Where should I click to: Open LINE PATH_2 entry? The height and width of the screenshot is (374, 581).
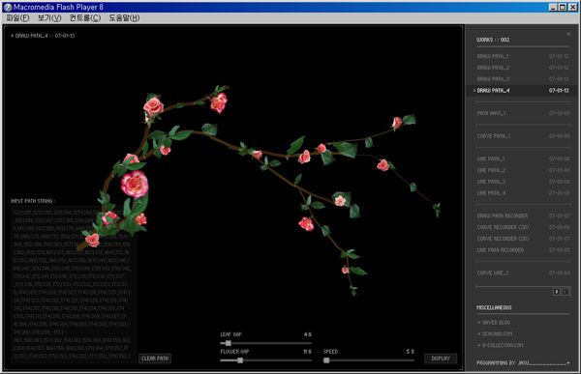click(x=523, y=170)
